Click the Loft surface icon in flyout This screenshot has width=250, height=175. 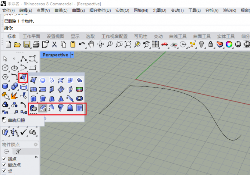pos(61,80)
